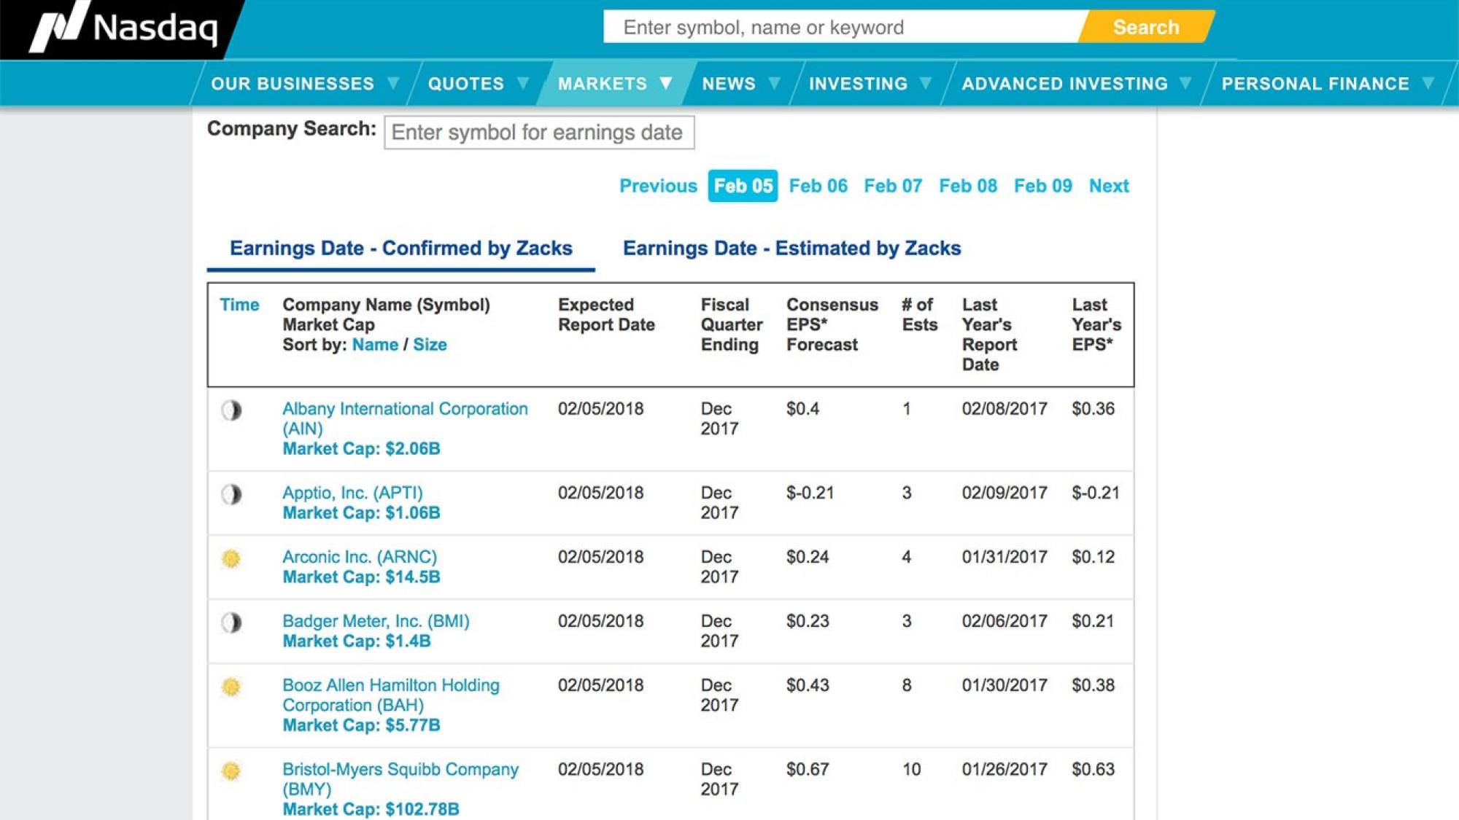
Task: Open Badger Meter, Inc. (BMI) link
Action: [376, 621]
